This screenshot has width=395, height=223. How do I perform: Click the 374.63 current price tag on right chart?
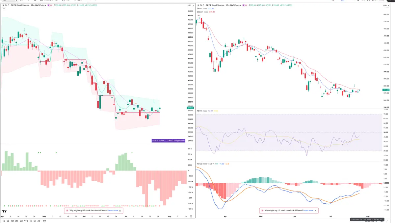pyautogui.click(x=386, y=90)
